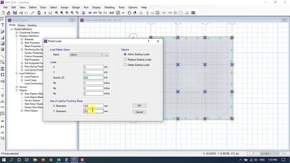Click the GLOBAL coordinate system dropdown in status bar

coord(269,154)
